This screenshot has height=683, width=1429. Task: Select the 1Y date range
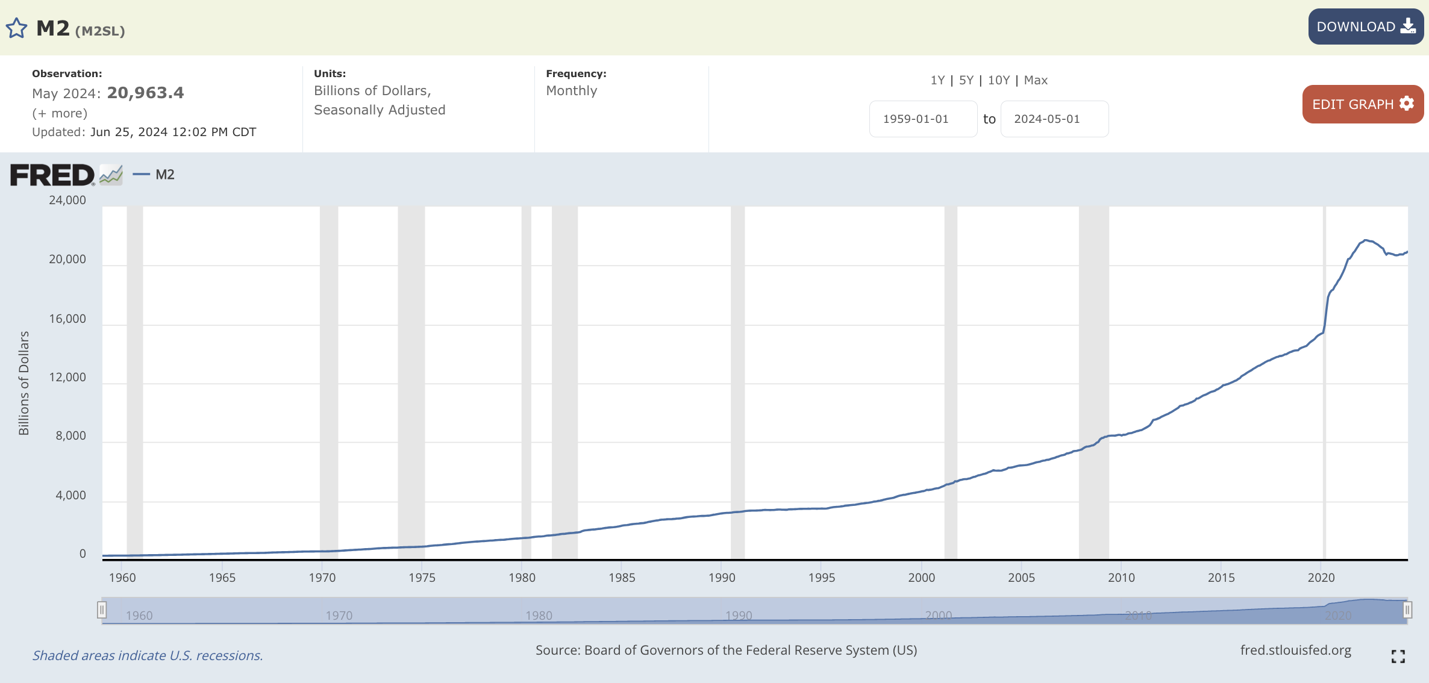937,80
